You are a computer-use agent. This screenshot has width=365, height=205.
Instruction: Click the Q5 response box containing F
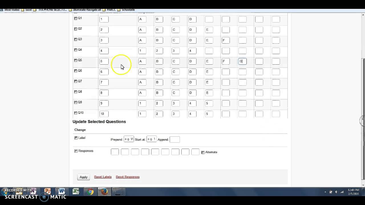226,61
